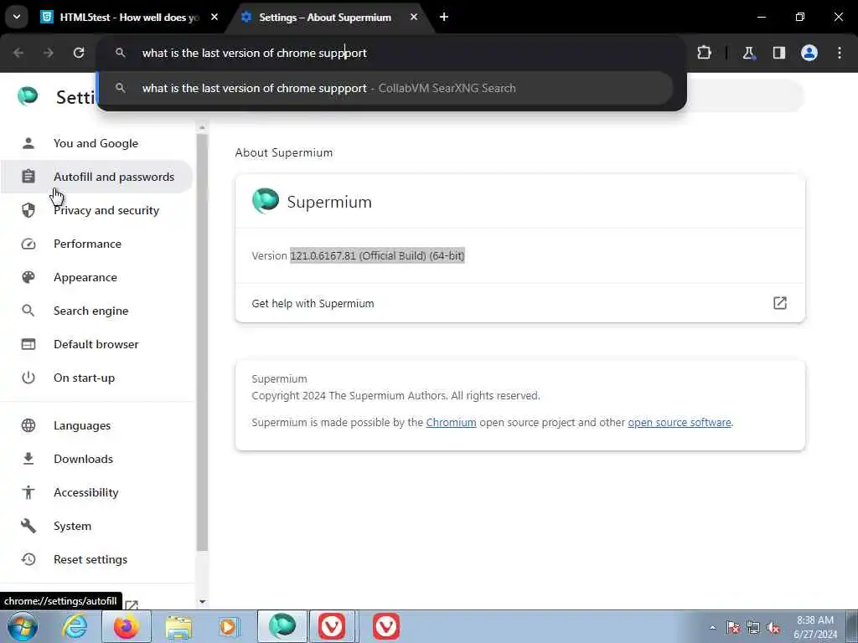
Task: Open Languages settings
Action: point(96,425)
